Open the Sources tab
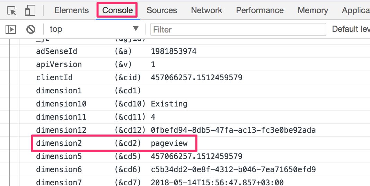This screenshot has height=186, width=370. 162,10
